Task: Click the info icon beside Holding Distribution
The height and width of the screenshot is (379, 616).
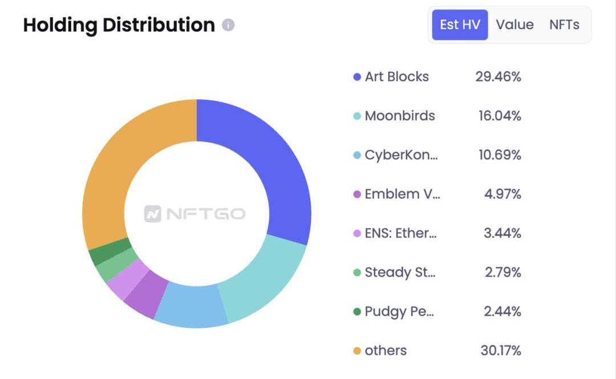Action: click(228, 25)
